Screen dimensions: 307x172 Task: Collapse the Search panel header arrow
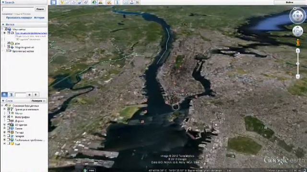click(x=3, y=2)
